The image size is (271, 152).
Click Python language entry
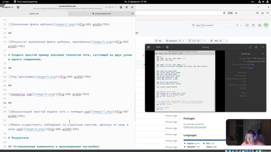[192, 144]
